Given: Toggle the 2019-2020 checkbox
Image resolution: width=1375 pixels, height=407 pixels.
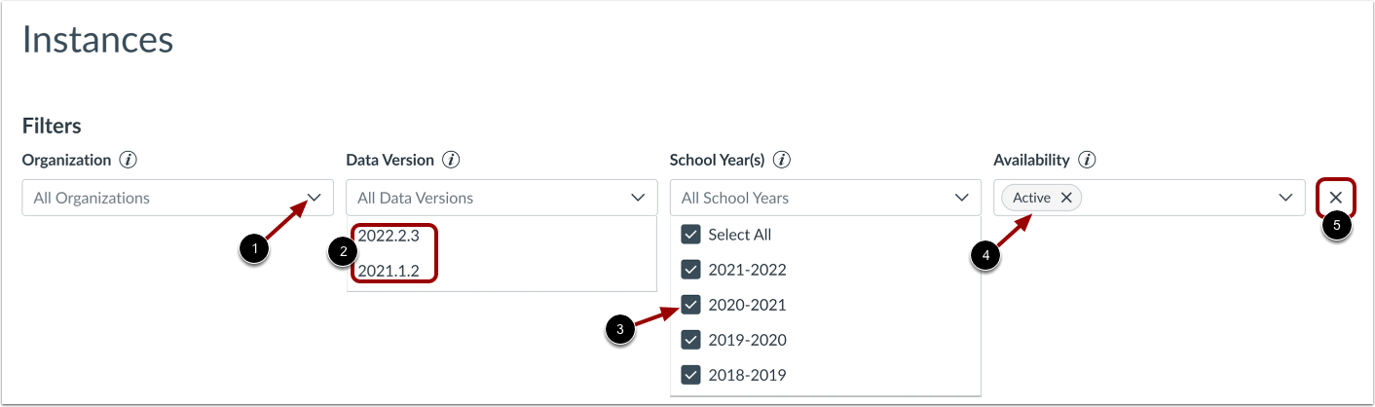Looking at the screenshot, I should click(690, 340).
